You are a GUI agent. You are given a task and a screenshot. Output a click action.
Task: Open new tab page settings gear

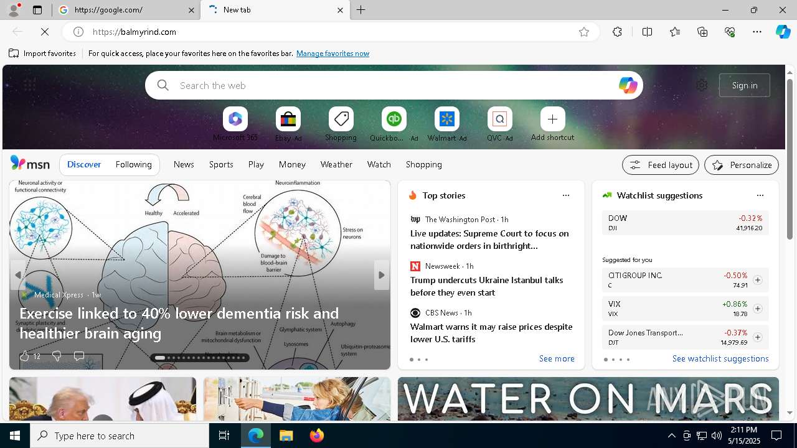[702, 85]
